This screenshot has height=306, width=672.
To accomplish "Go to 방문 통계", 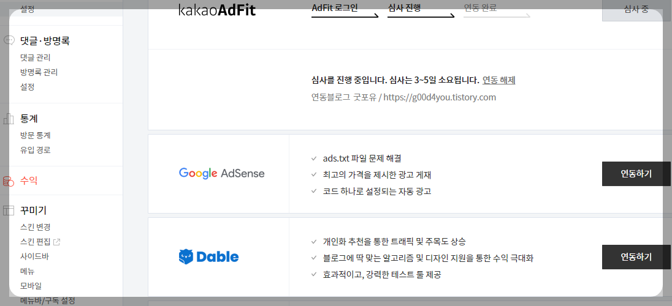I will click(36, 135).
